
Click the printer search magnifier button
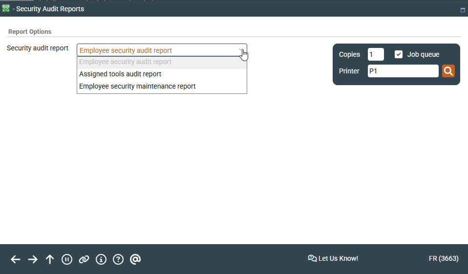(448, 71)
